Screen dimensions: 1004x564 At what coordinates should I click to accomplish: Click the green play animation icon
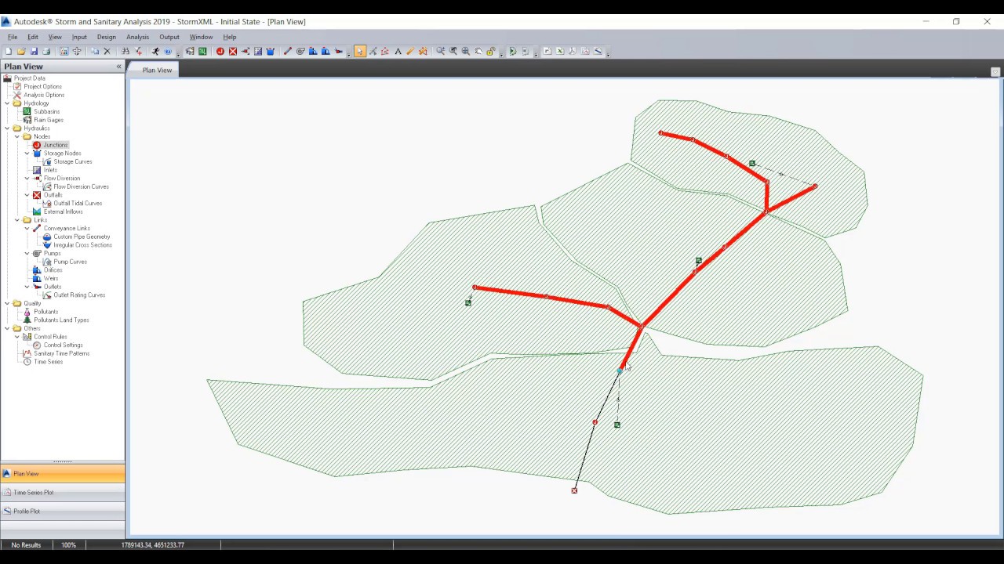point(512,52)
